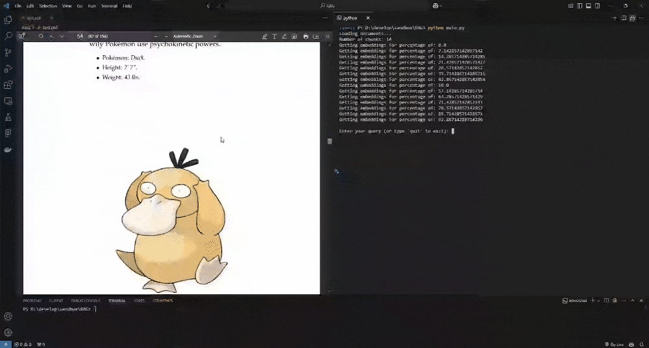The height and width of the screenshot is (348, 649).
Task: Close the test.pdf editor tab
Action: pyautogui.click(x=52, y=17)
